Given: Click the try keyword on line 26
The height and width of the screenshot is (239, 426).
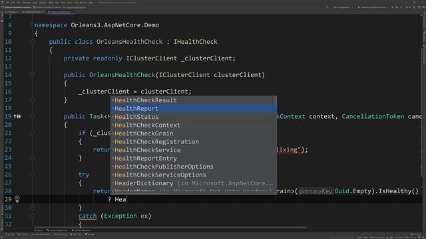Looking at the screenshot, I should pyautogui.click(x=84, y=175).
